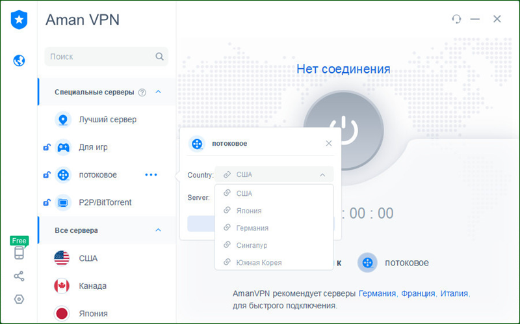Select Канада in server list
Screen dimensions: 520x324
(107, 286)
